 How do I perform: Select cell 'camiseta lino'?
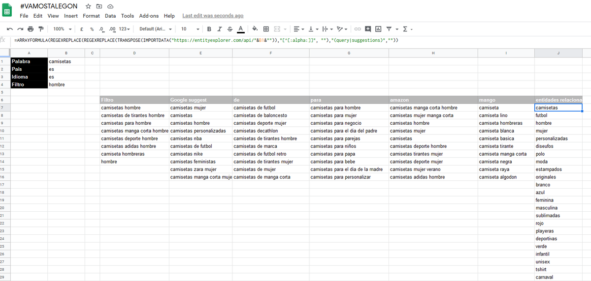click(506, 115)
